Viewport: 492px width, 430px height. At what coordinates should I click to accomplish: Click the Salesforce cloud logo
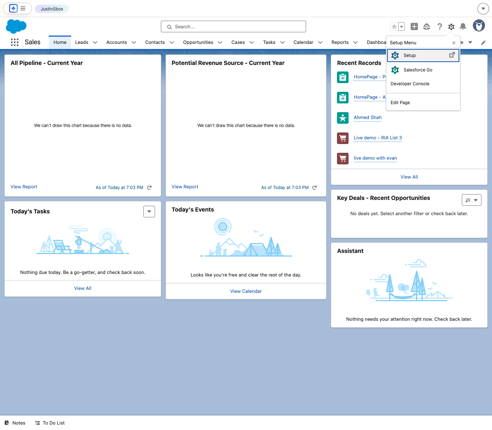[x=16, y=26]
